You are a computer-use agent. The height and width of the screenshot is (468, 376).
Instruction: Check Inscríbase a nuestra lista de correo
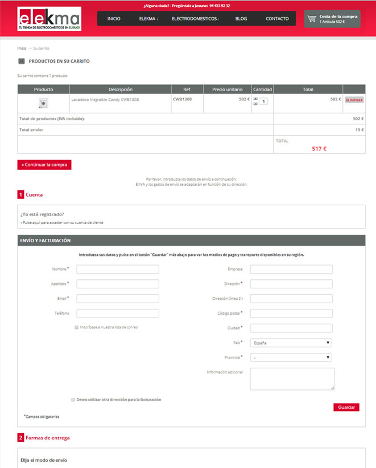[x=77, y=327]
